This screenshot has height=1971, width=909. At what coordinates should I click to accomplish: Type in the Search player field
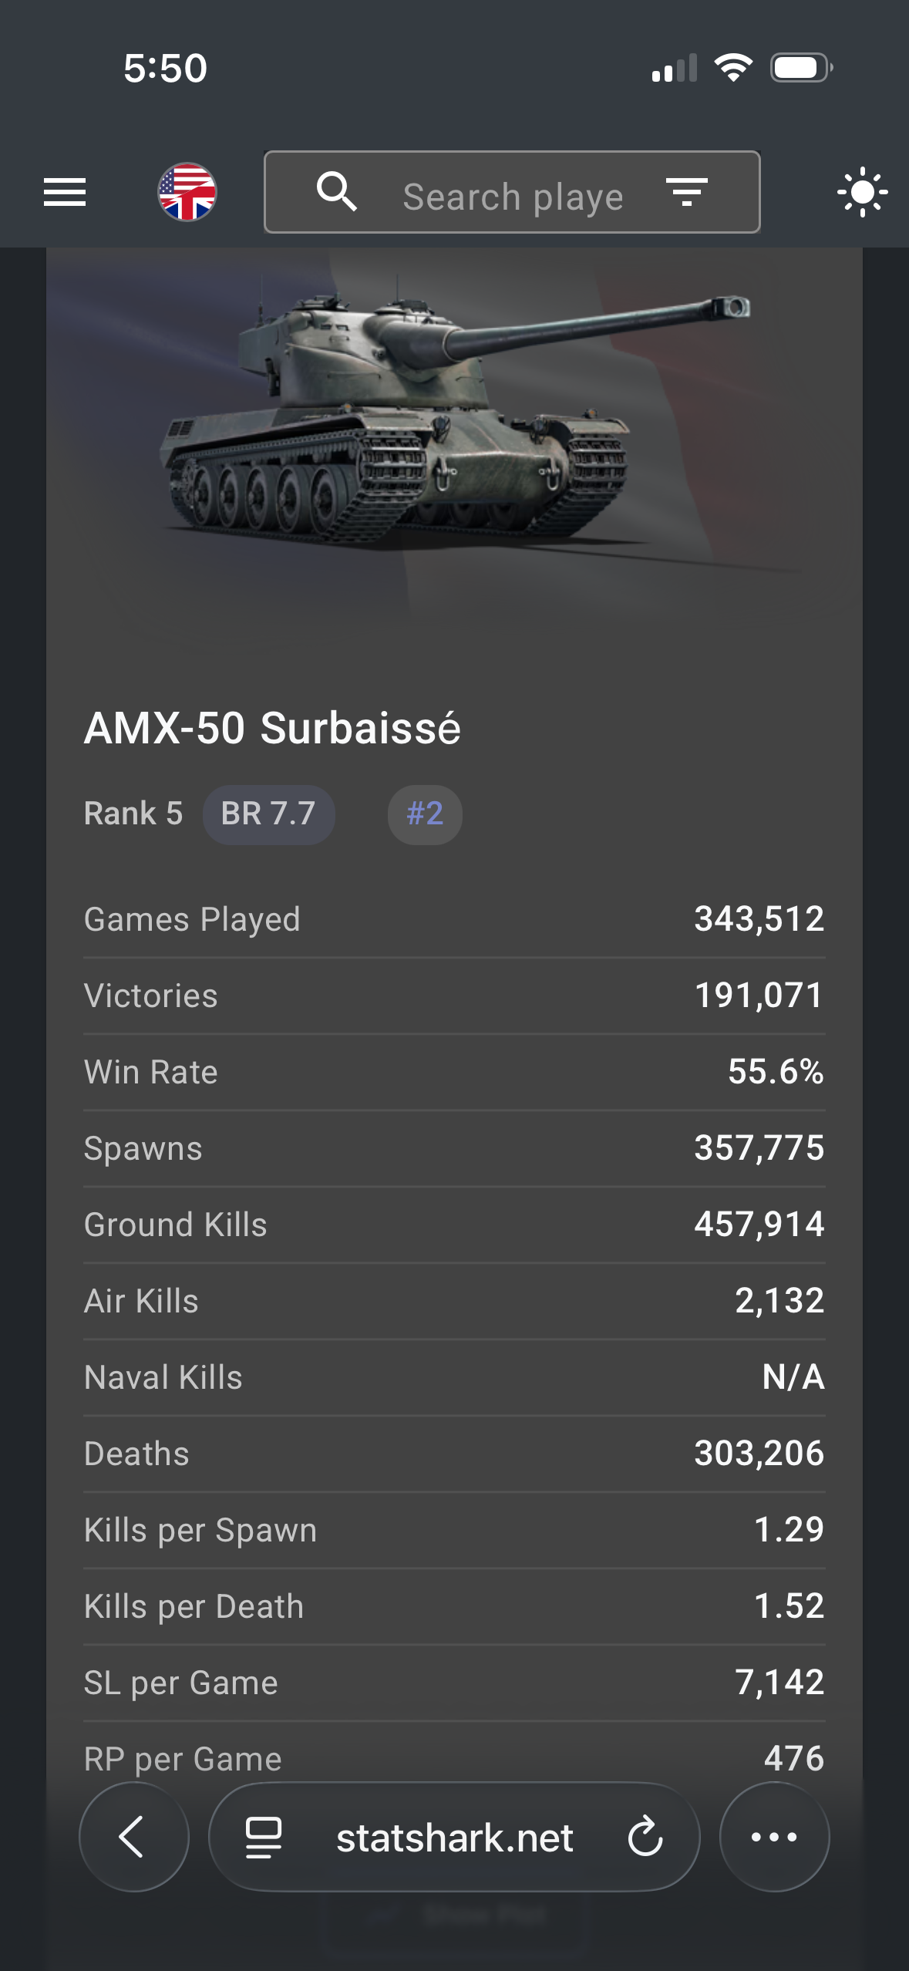[513, 197]
